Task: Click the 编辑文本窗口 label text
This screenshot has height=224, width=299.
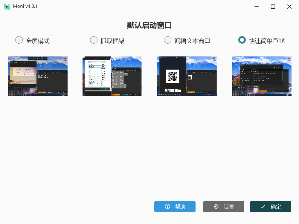Action: coord(192,41)
